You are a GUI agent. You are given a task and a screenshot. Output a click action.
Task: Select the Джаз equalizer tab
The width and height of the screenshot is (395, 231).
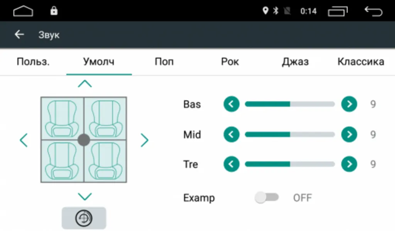[x=295, y=62]
